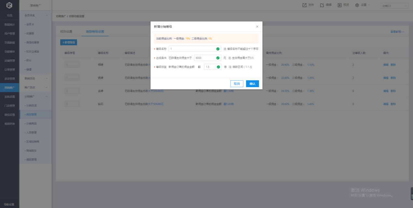
Task: Expand the 推广活动 sidebar section
Action: 47,87
